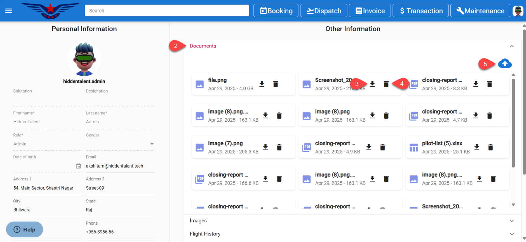Viewport: 526px width, 242px height.
Task: Click into the Search field
Action: (167, 11)
